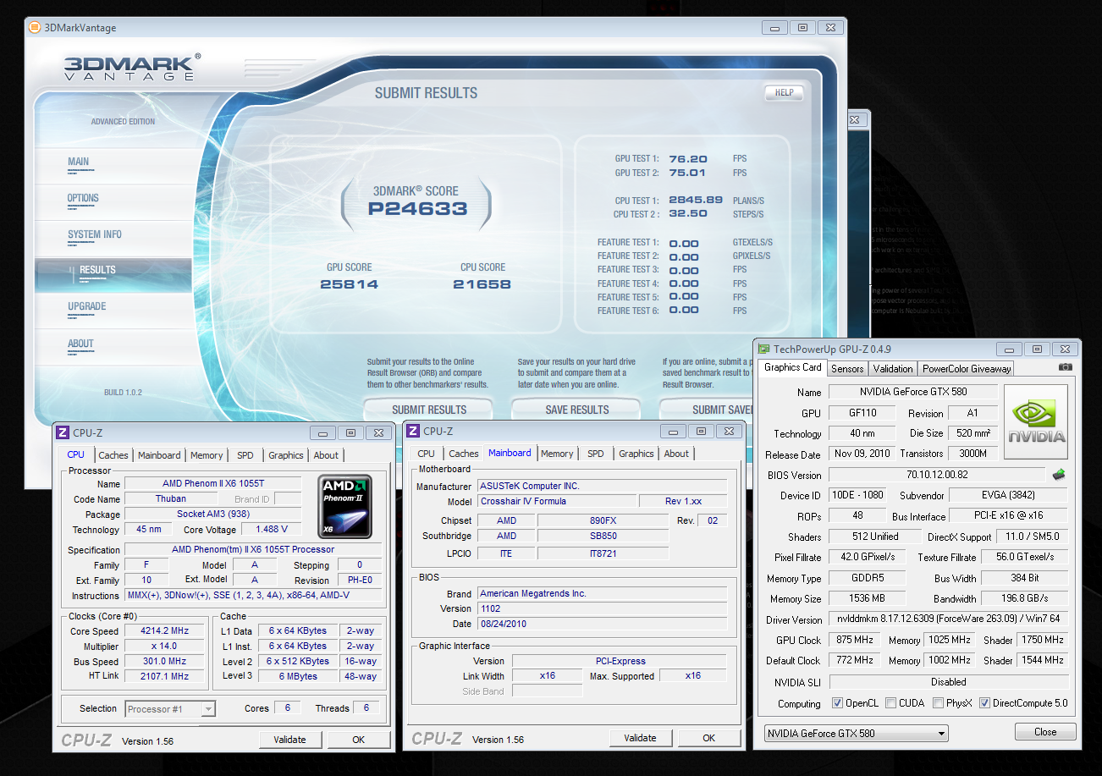Click SAVE RESULTS button
Image resolution: width=1102 pixels, height=776 pixels.
(577, 410)
